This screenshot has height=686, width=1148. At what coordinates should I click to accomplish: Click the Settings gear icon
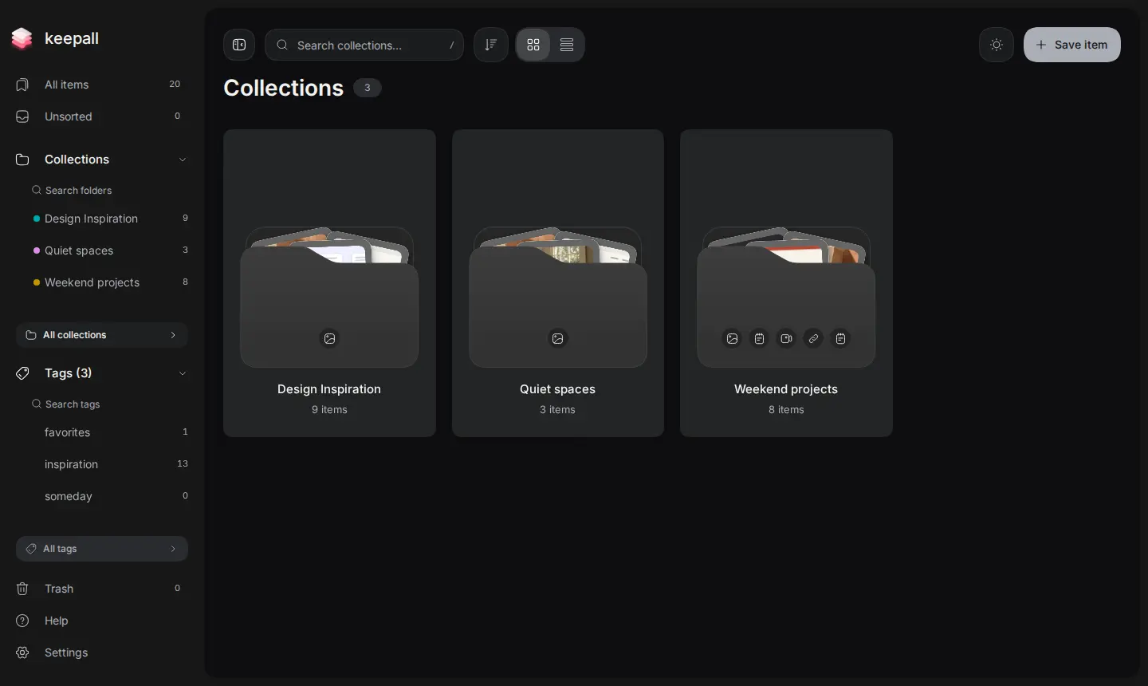22,652
